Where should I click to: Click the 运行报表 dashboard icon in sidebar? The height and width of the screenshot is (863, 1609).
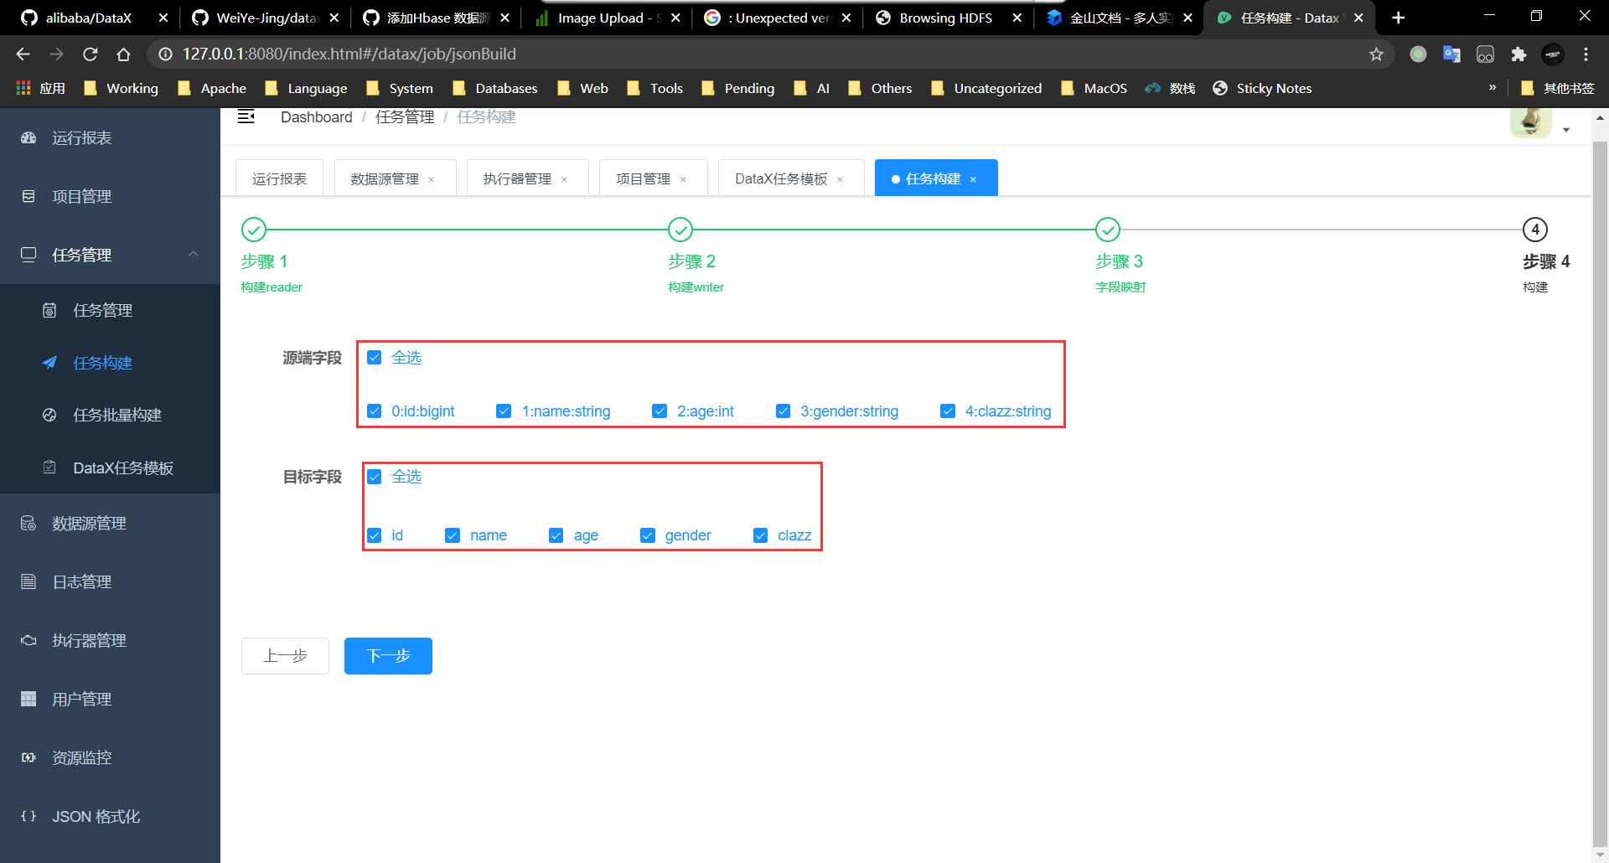[28, 137]
